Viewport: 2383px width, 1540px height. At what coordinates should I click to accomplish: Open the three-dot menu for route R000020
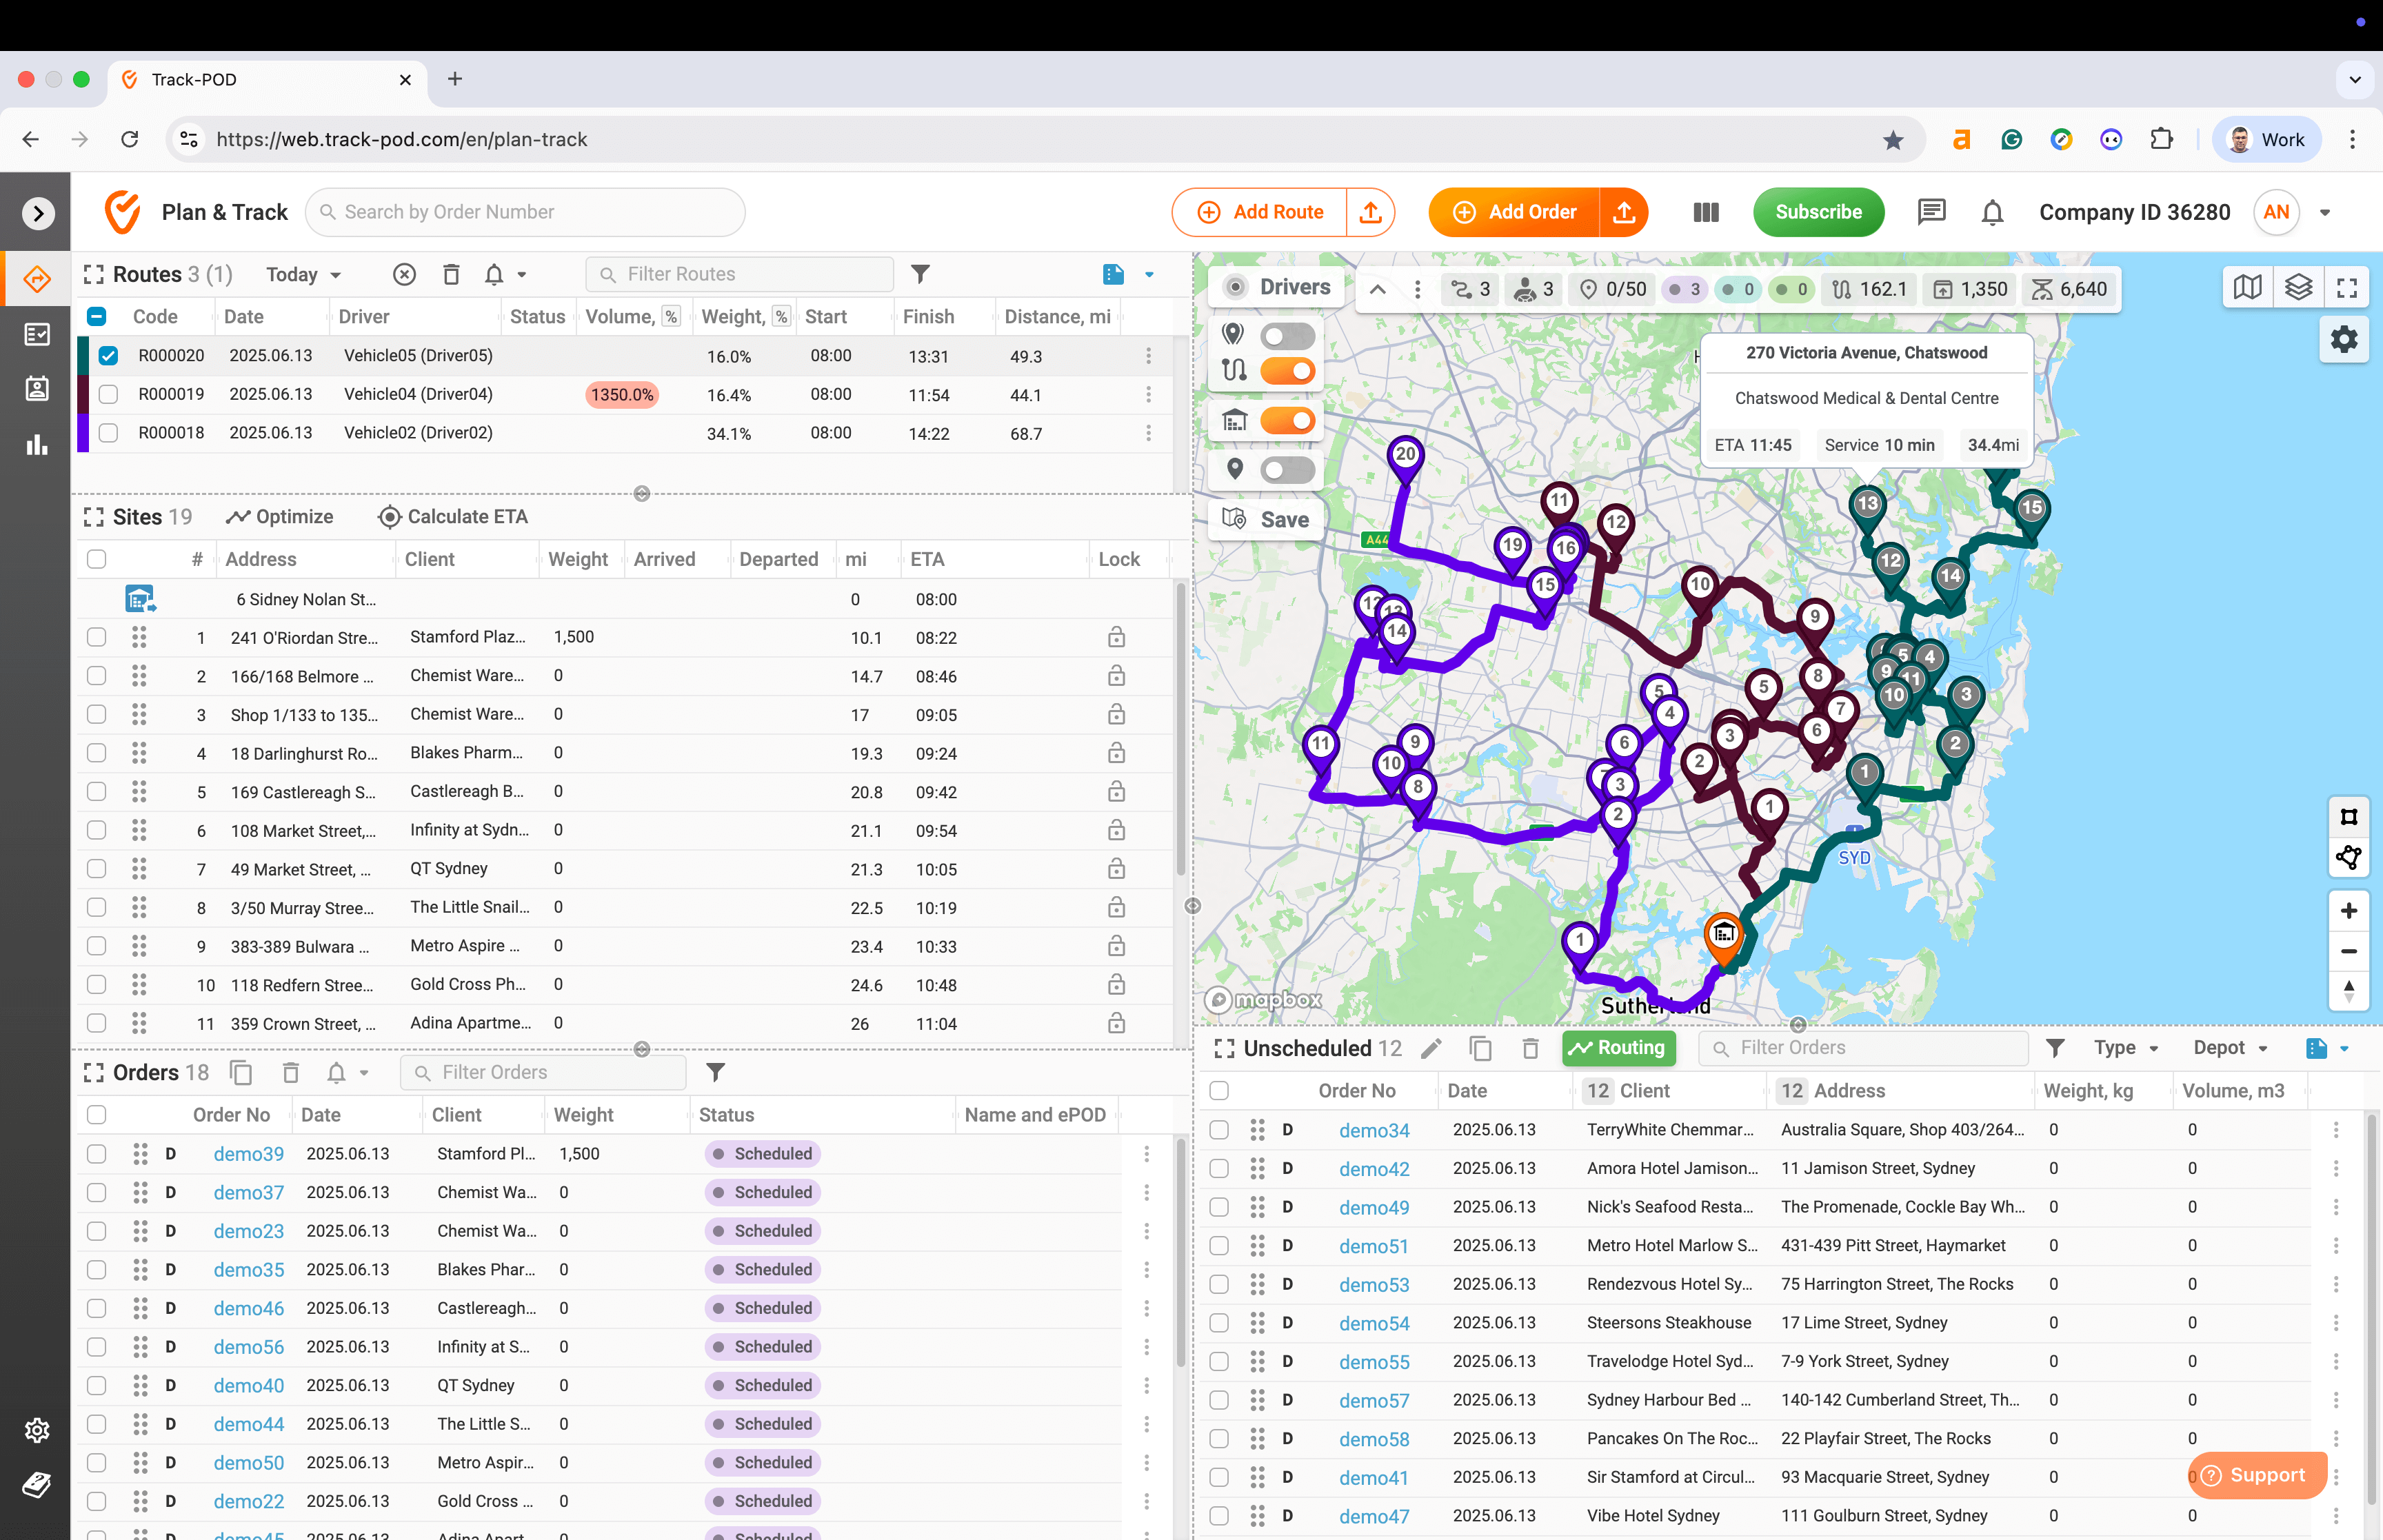[1148, 355]
